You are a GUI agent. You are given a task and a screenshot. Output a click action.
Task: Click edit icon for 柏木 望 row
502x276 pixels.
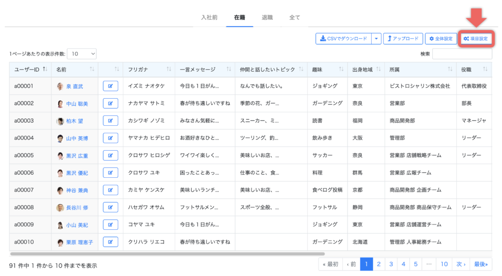110,121
